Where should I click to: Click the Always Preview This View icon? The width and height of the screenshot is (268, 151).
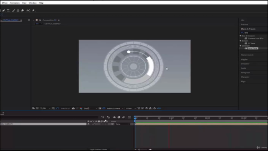tap(33, 108)
